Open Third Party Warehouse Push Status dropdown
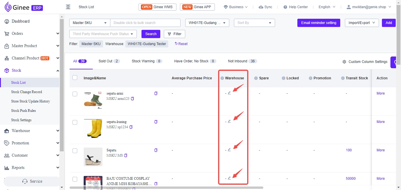This screenshot has height=190, width=401. (x=103, y=34)
